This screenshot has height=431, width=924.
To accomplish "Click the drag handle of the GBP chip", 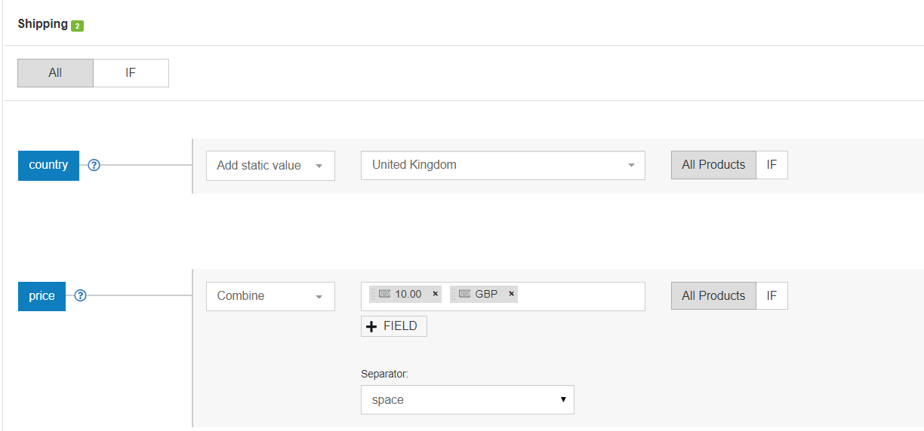I will 453,294.
